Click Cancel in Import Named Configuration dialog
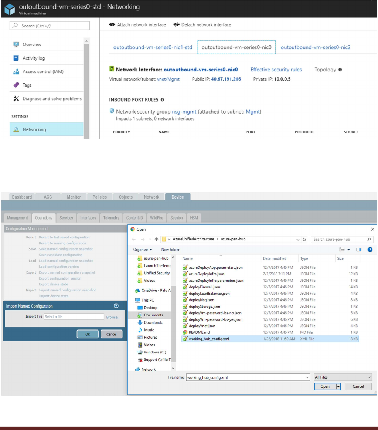The width and height of the screenshot is (378, 430). coord(111,334)
